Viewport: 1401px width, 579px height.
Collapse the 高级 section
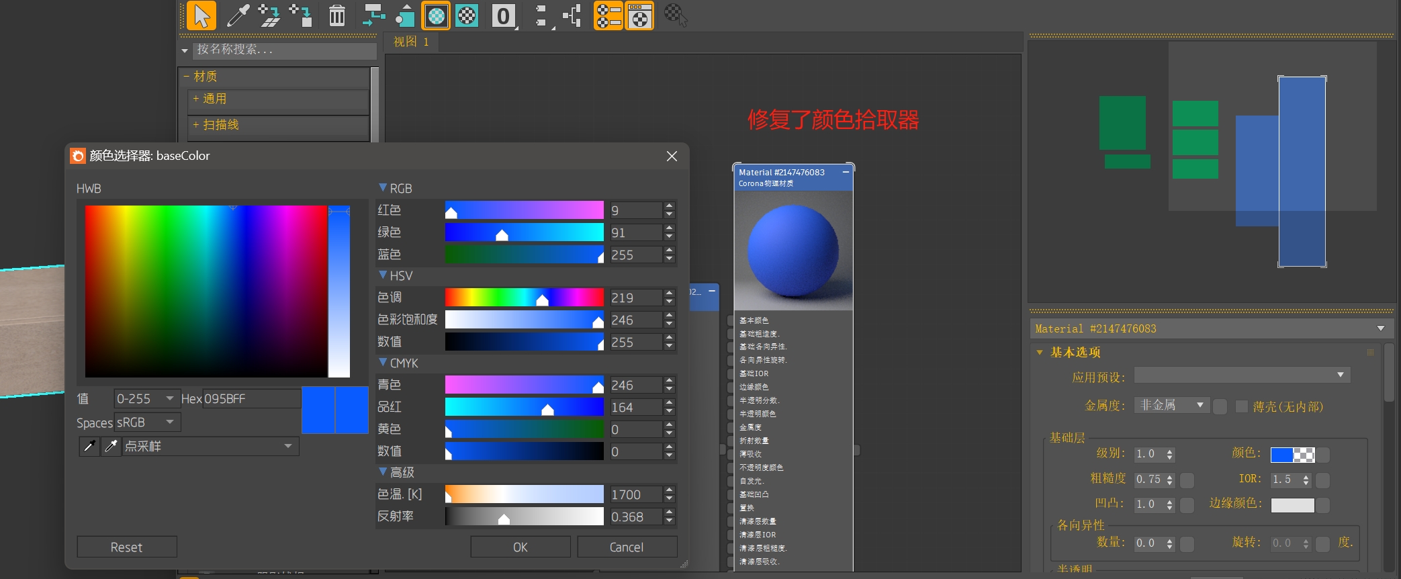point(383,472)
